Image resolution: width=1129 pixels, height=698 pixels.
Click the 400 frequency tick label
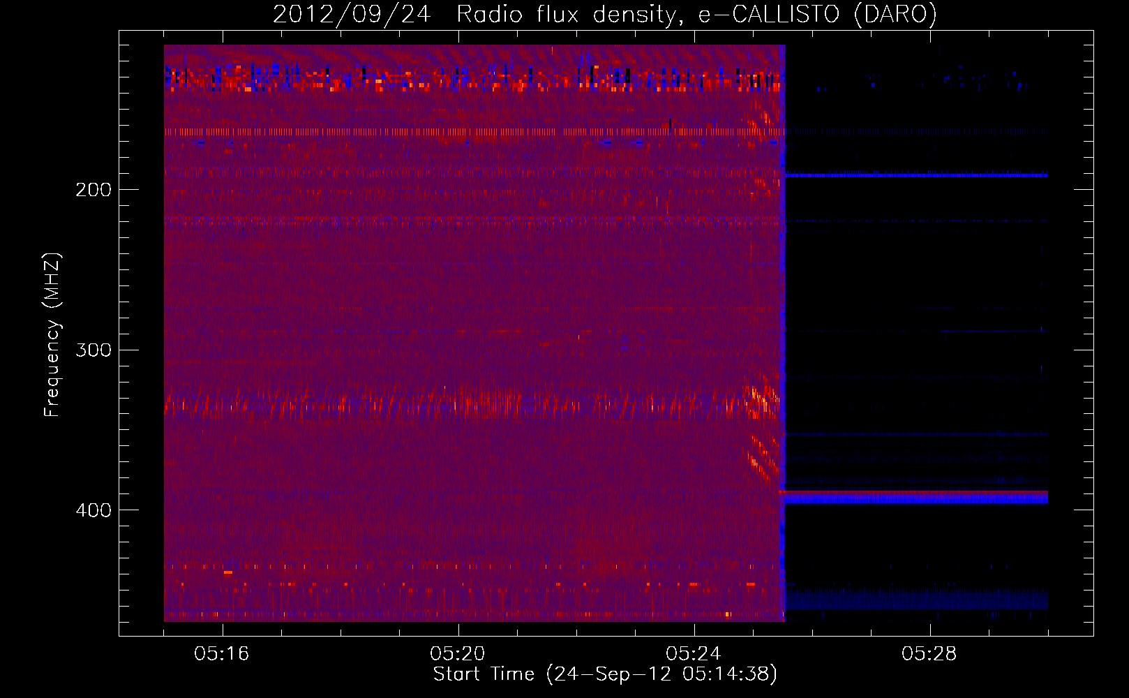click(x=94, y=510)
